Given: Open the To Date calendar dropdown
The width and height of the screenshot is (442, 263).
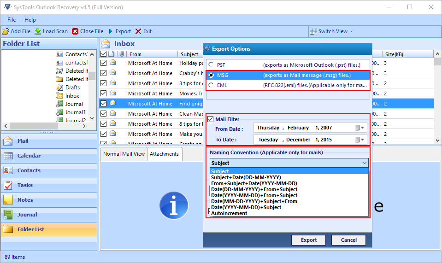Looking at the screenshot, I should tap(359, 140).
